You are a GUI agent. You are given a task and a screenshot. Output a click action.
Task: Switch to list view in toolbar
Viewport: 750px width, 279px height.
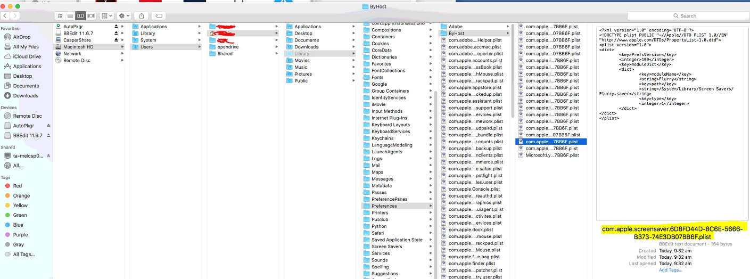70,16
